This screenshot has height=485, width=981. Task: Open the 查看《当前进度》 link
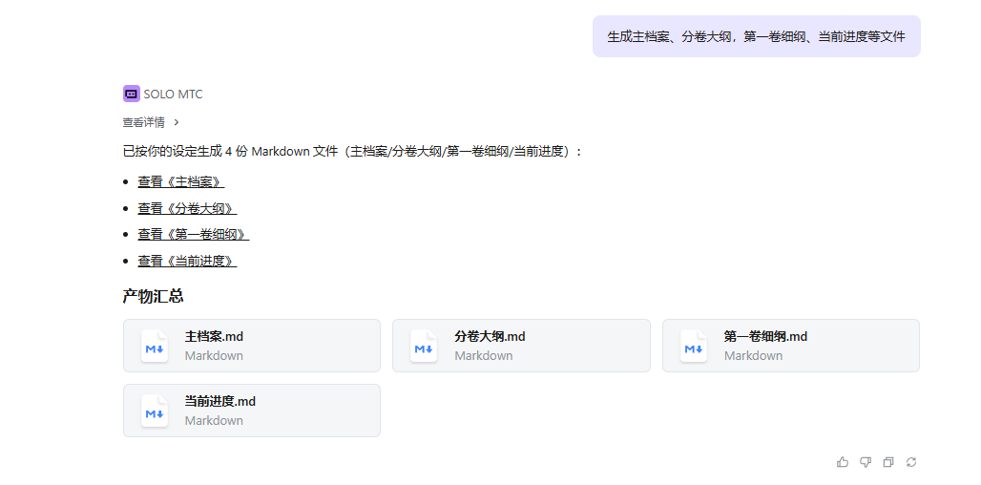(x=187, y=261)
